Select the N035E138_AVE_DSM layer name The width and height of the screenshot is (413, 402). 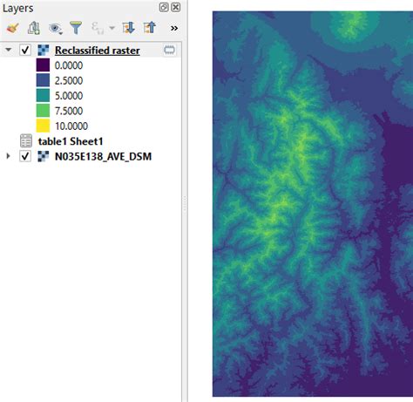pyautogui.click(x=103, y=156)
